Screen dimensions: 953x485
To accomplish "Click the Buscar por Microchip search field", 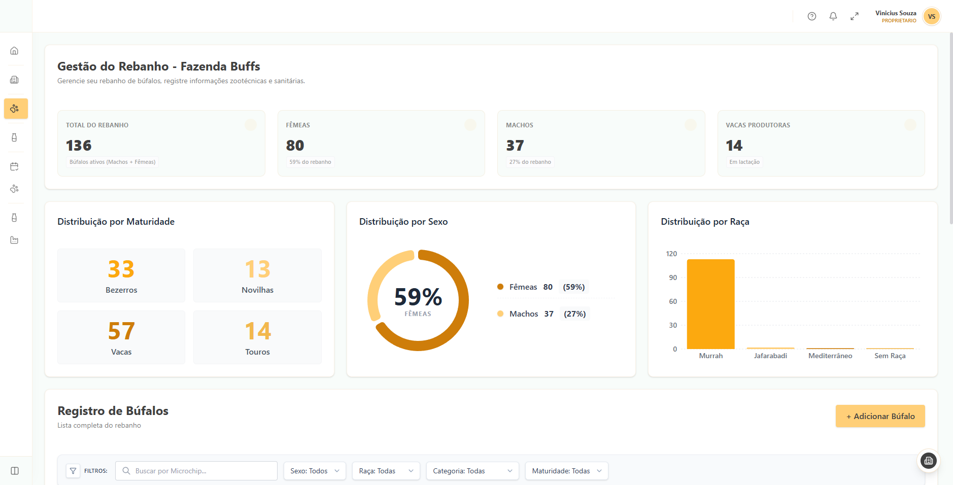I will tap(196, 471).
